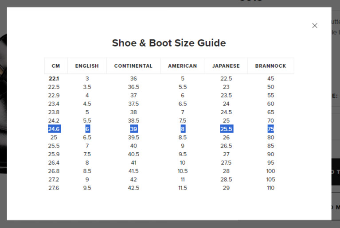Click the CONTINENTAL column header

133,66
